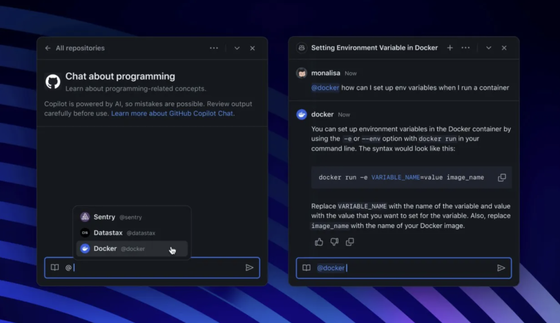
Task: Choose Docker from the extension mention list
Action: (x=132, y=248)
